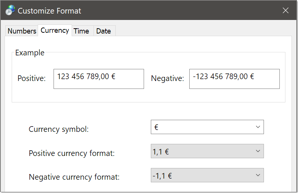Select the Currency tab
This screenshot has height=194, width=299.
click(x=55, y=30)
